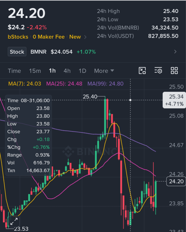The height and width of the screenshot is (232, 186).
Task: Tap the %Chg +0.76% tooltip row
Action: [x=28, y=147]
